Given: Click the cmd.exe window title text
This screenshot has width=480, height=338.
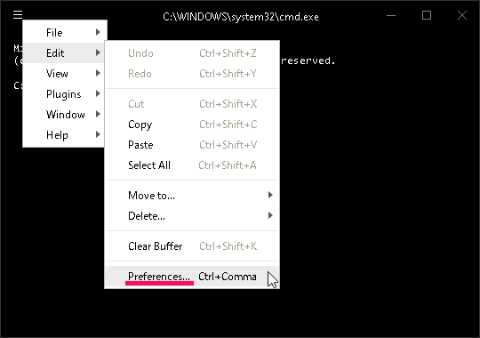Looking at the screenshot, I should point(241,17).
